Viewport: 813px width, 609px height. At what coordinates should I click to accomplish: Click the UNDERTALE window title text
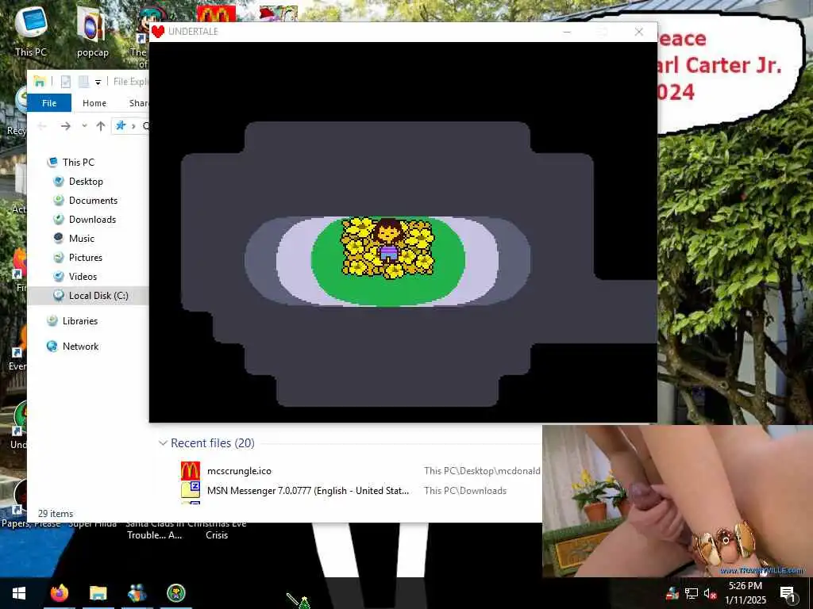193,32
